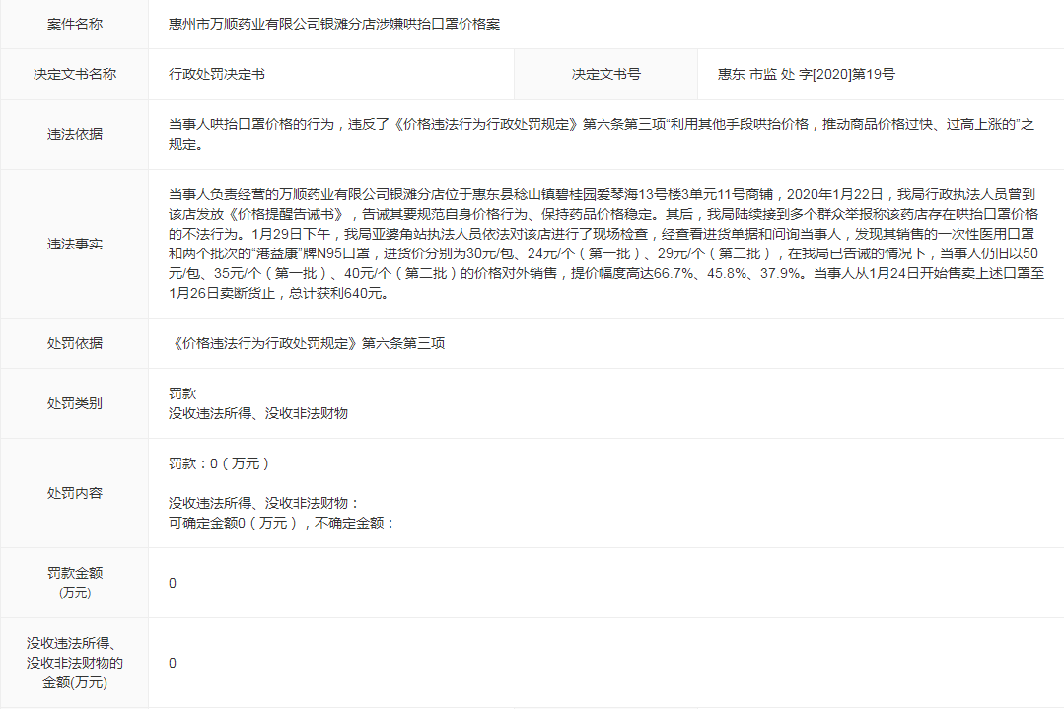Click the "违法依据" row label
Screen dimensions: 1064x709
[75, 134]
